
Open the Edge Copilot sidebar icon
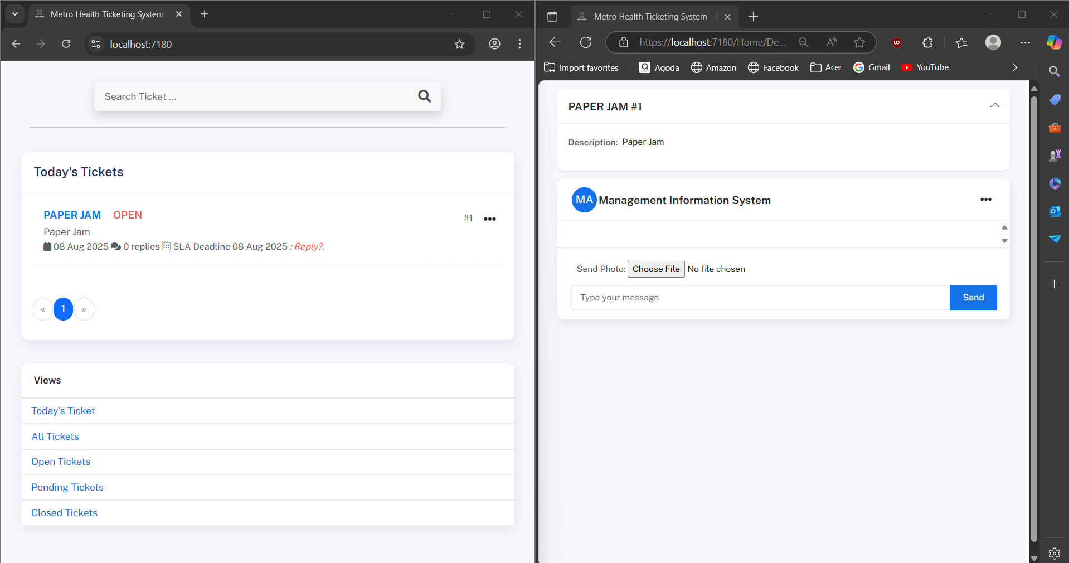pos(1053,42)
